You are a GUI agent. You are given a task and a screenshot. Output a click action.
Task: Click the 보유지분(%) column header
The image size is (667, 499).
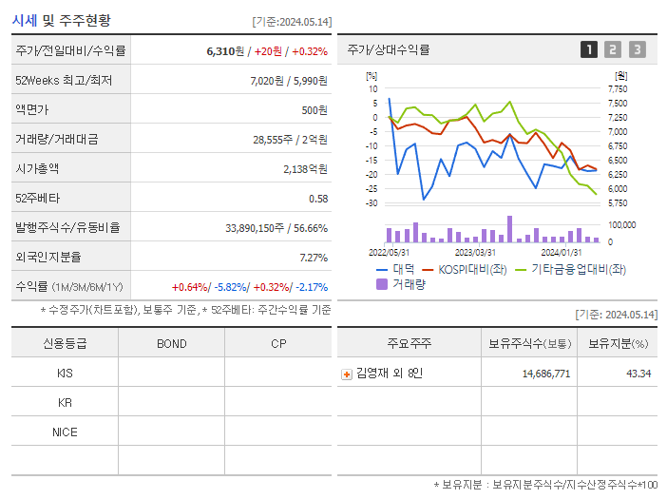[619, 343]
